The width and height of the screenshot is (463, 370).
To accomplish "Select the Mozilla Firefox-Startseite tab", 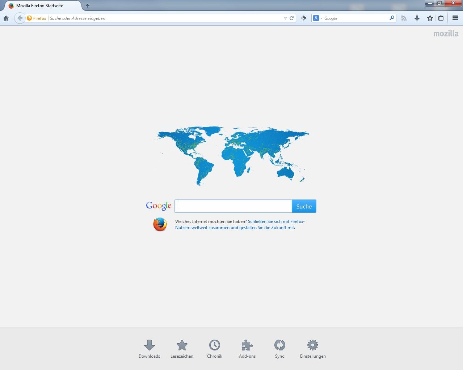I will click(43, 6).
